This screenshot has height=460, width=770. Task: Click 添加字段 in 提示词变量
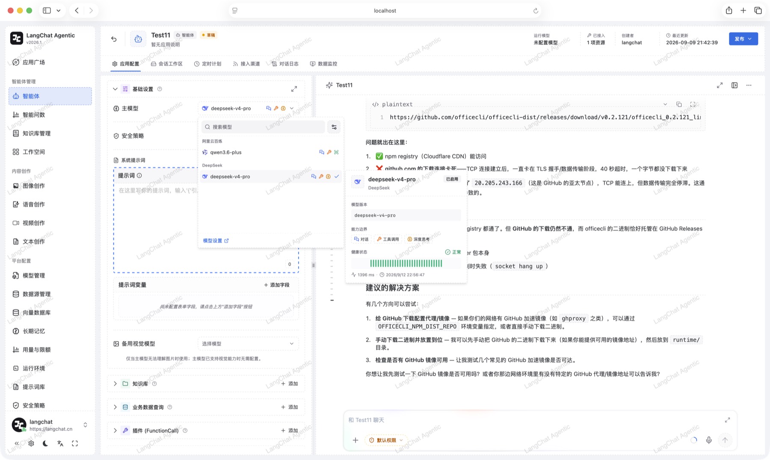click(277, 285)
